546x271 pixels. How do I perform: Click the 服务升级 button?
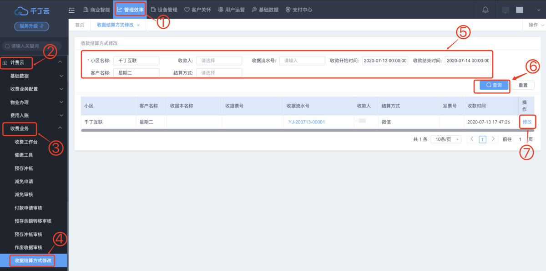point(31,26)
